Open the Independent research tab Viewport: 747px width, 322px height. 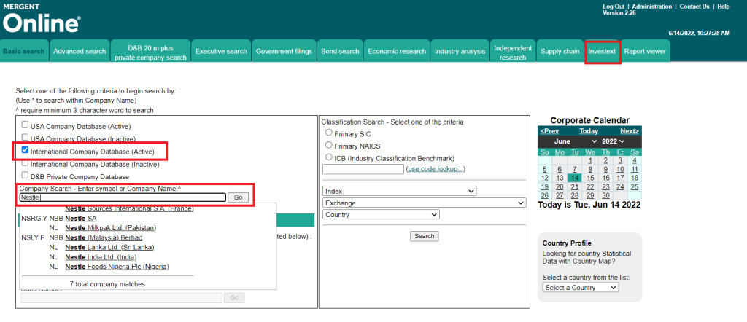pos(513,52)
